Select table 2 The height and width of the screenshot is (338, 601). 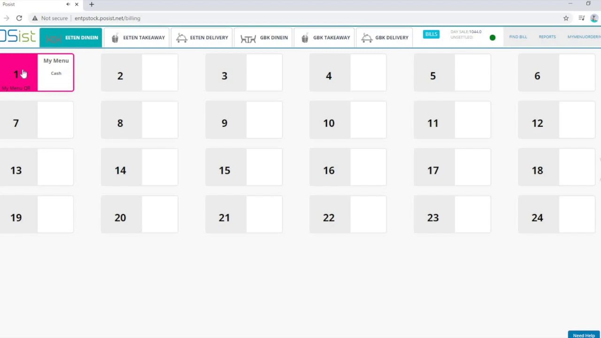tap(139, 72)
